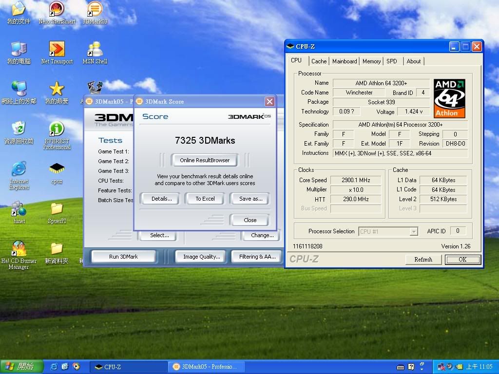This screenshot has height=374, width=499.
Task: Click the Code Name value Winchester
Action: (x=359, y=93)
